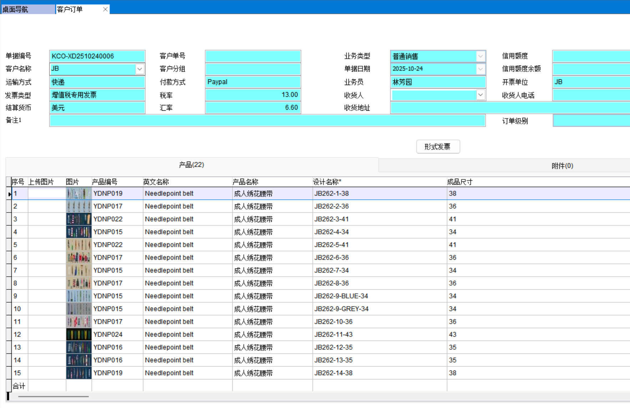Open the 附件(0) tab
This screenshot has height=408, width=630.
click(562, 166)
